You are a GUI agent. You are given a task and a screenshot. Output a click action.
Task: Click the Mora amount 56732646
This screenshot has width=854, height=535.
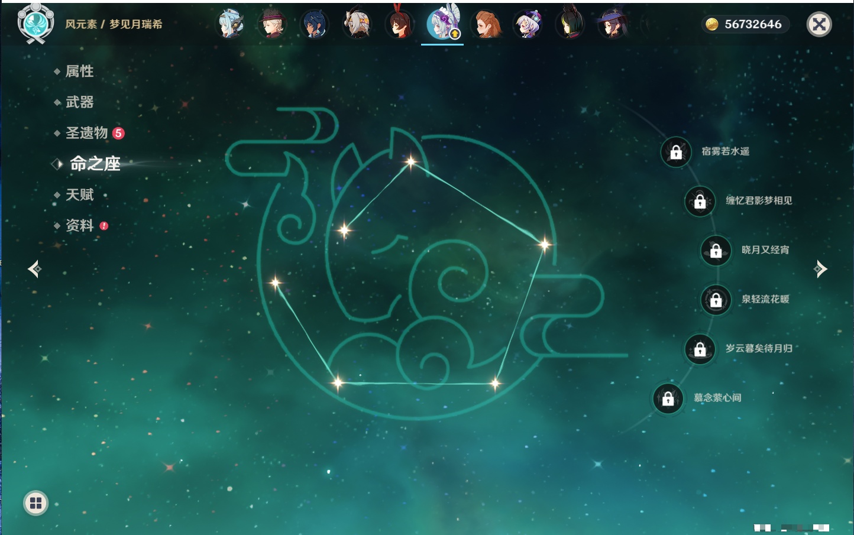753,24
